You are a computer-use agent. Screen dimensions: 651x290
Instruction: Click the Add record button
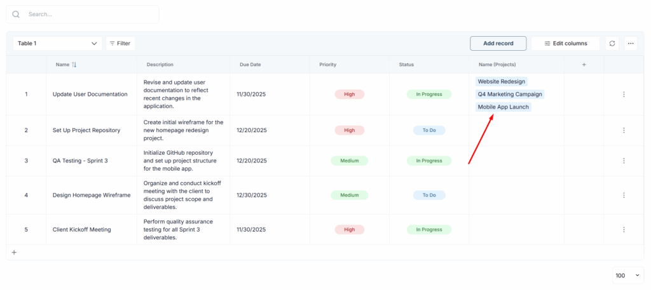[498, 43]
